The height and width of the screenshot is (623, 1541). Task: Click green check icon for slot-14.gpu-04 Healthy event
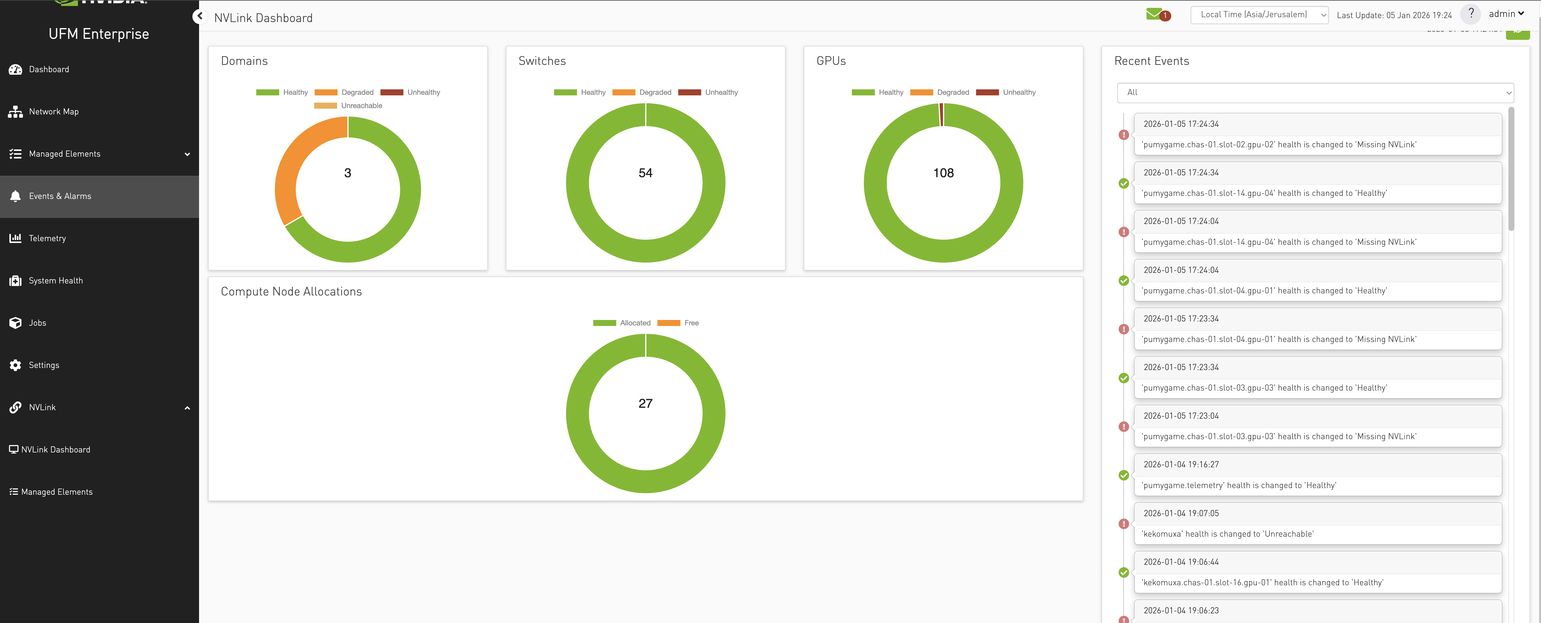pyautogui.click(x=1124, y=184)
